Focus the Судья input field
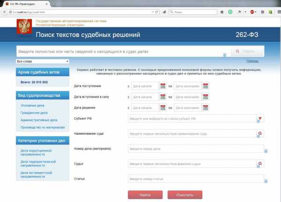The image size is (281, 202). coord(192,164)
